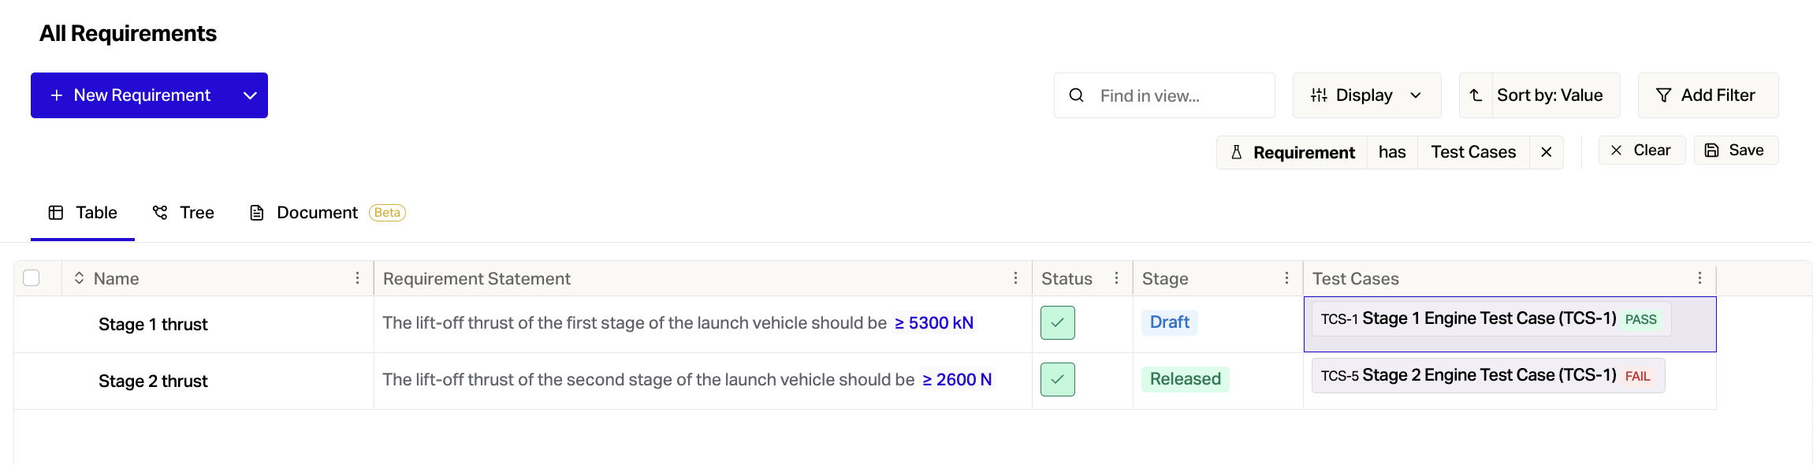Open the Name column options menu
Image resolution: width=1813 pixels, height=465 pixels.
(x=357, y=278)
